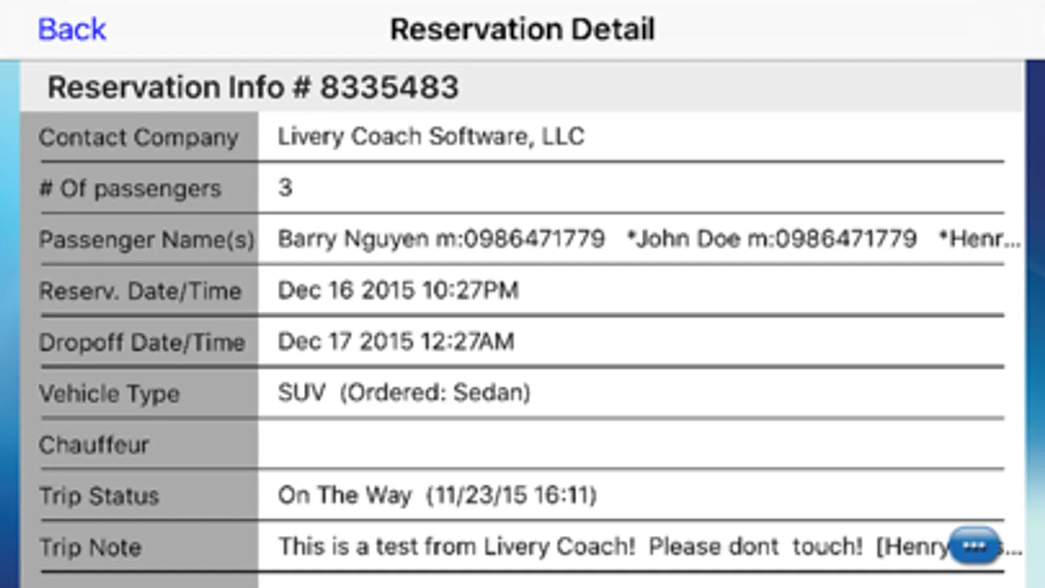The width and height of the screenshot is (1045, 588).
Task: Select the # Of passengers label
Action: tap(131, 189)
